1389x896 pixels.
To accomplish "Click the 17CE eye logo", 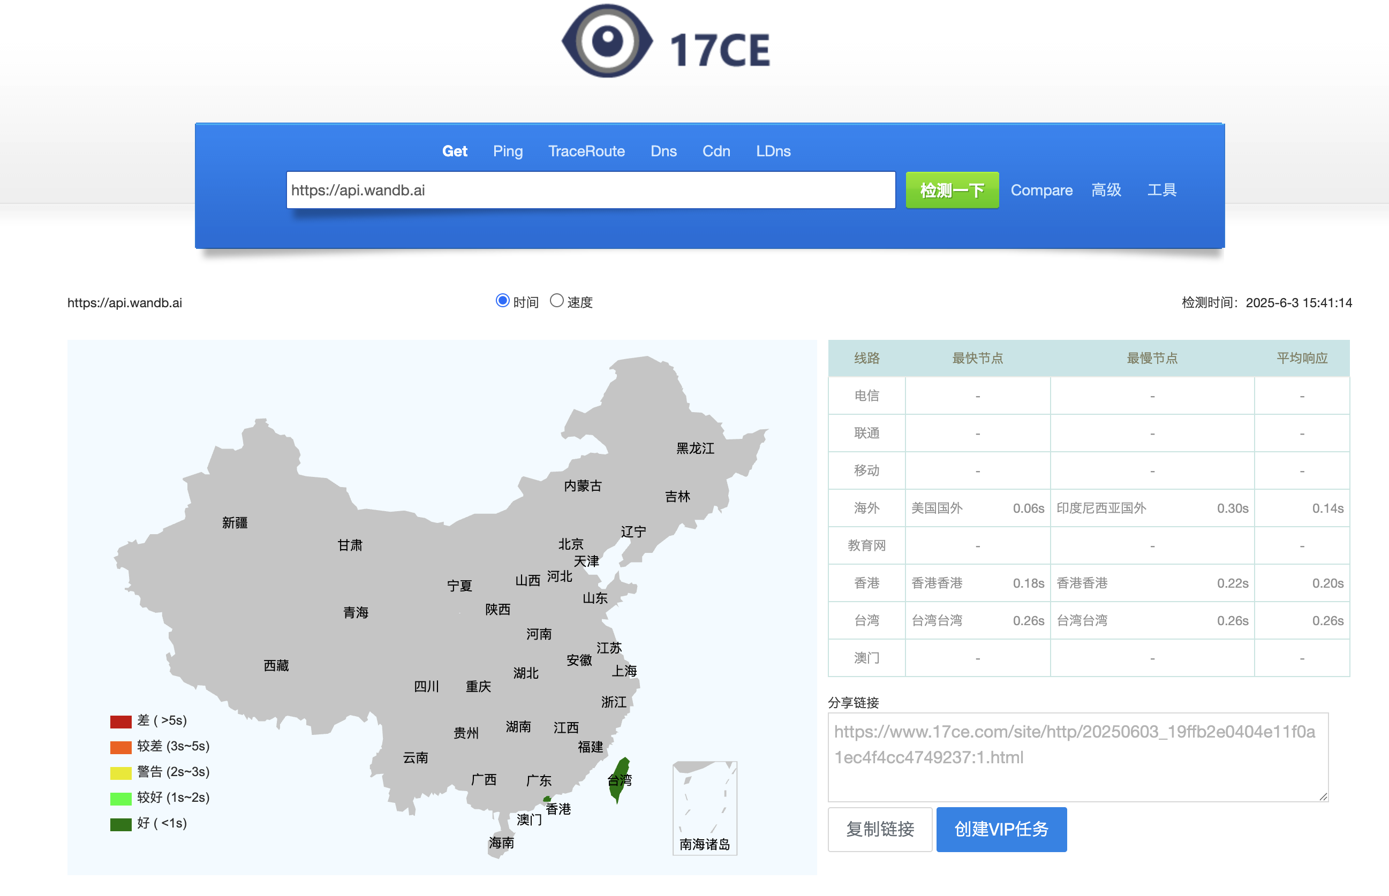I will point(607,42).
